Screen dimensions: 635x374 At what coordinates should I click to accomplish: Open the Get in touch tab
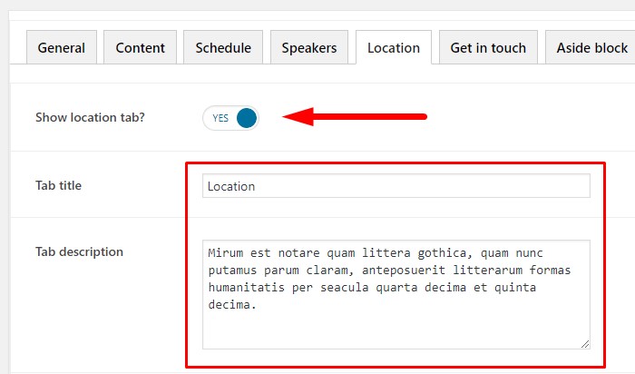pyautogui.click(x=488, y=48)
